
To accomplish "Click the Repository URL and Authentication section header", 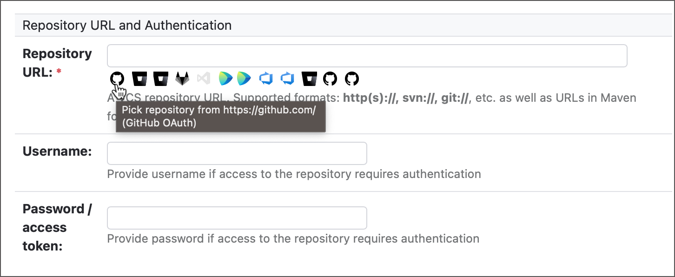I will pyautogui.click(x=127, y=25).
